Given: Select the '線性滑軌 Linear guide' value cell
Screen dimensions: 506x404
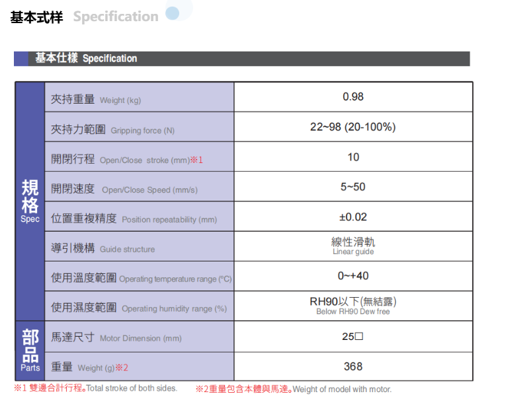Looking at the screenshot, I should [353, 246].
